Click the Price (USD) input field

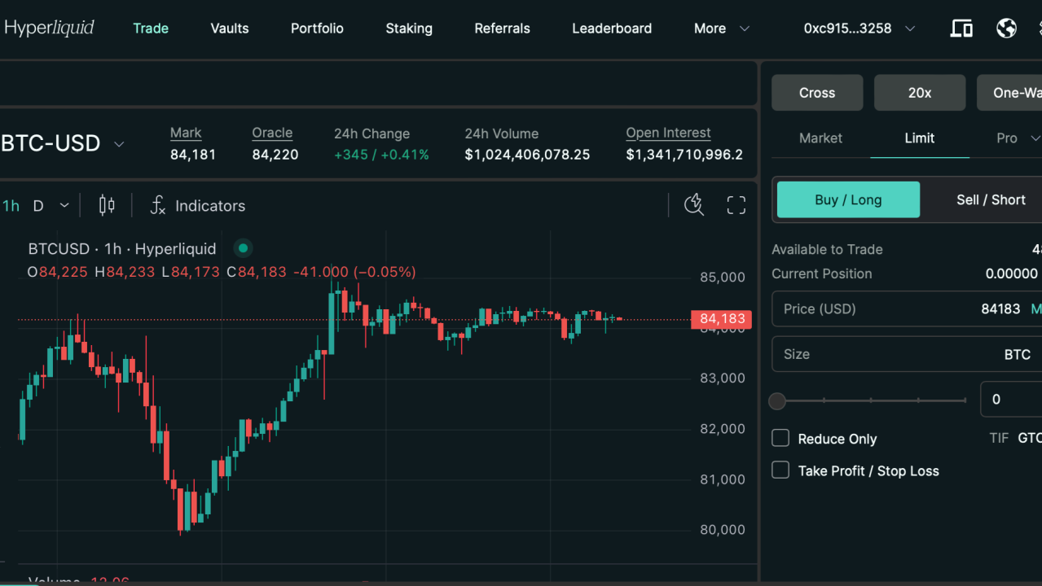[x=896, y=308]
